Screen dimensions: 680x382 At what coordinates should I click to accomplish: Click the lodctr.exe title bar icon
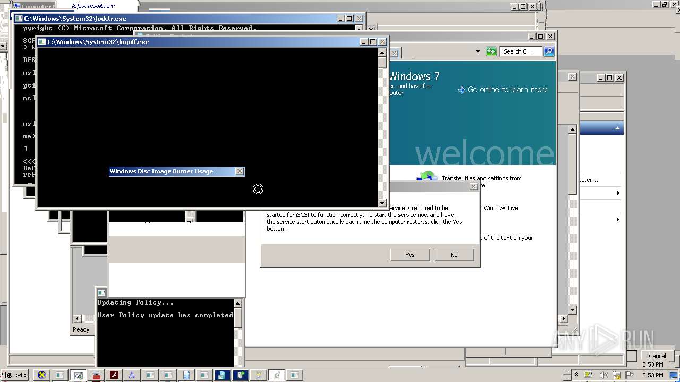(x=19, y=19)
